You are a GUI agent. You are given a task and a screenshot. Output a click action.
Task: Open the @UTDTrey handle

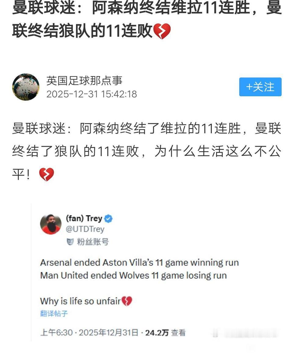(x=85, y=229)
